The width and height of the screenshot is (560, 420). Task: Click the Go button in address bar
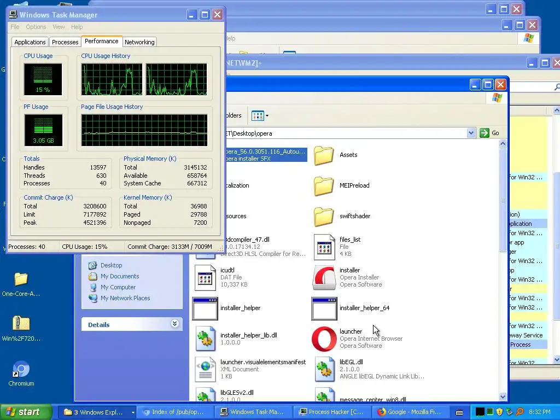tap(489, 133)
